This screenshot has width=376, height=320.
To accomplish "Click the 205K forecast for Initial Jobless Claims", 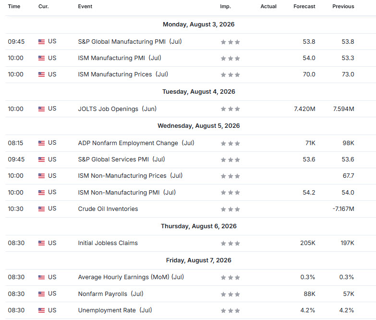I will point(308,243).
